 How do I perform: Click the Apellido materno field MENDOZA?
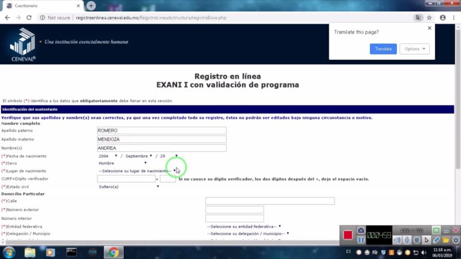click(x=161, y=139)
